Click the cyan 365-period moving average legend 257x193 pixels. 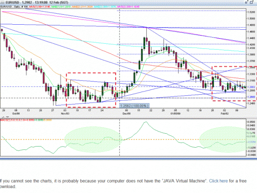[x=105, y=7]
